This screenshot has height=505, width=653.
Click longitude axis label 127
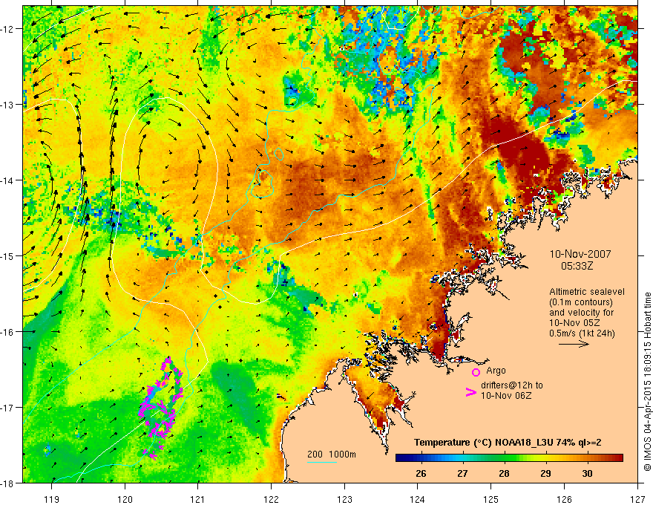tap(637, 499)
